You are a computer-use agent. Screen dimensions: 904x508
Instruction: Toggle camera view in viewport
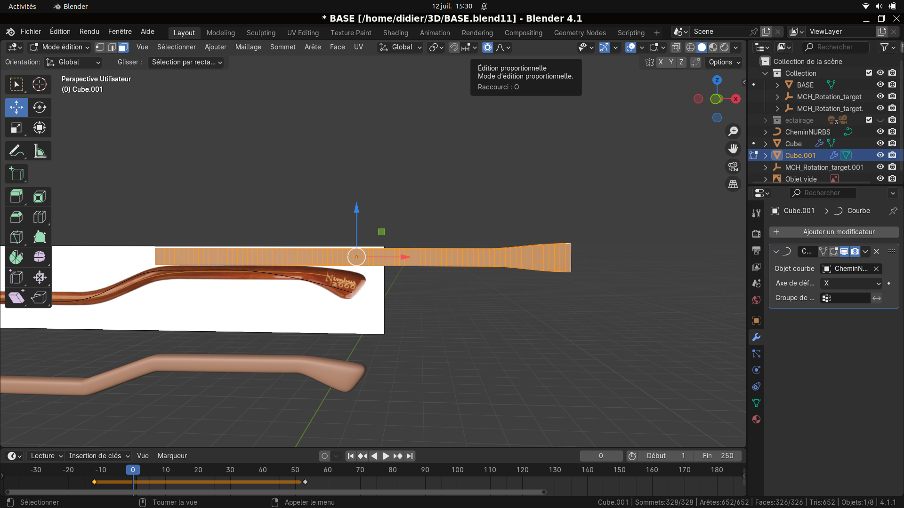(733, 167)
